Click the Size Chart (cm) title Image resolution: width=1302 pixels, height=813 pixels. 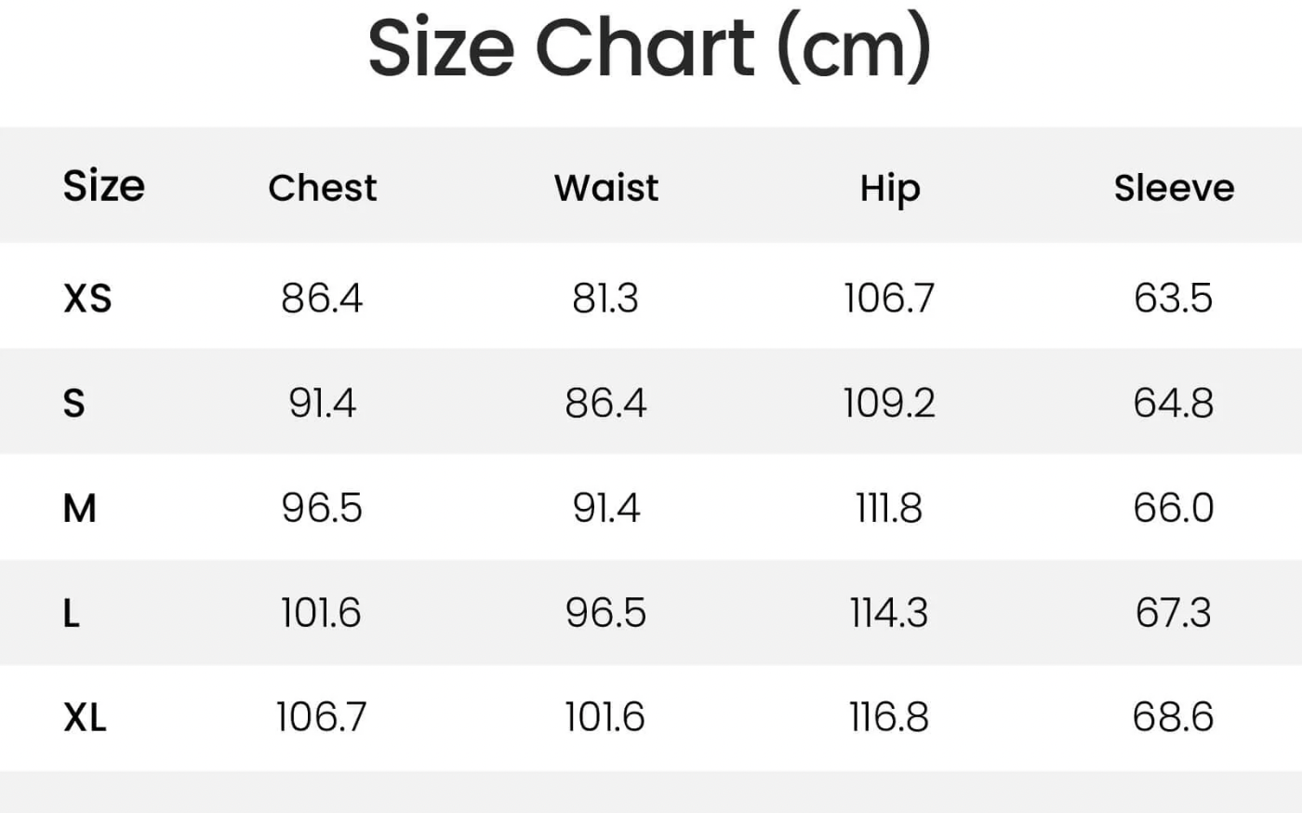click(649, 48)
